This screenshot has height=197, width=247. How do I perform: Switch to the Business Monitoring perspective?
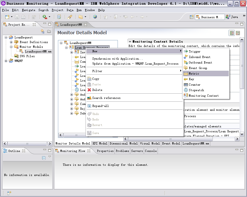[209, 17]
